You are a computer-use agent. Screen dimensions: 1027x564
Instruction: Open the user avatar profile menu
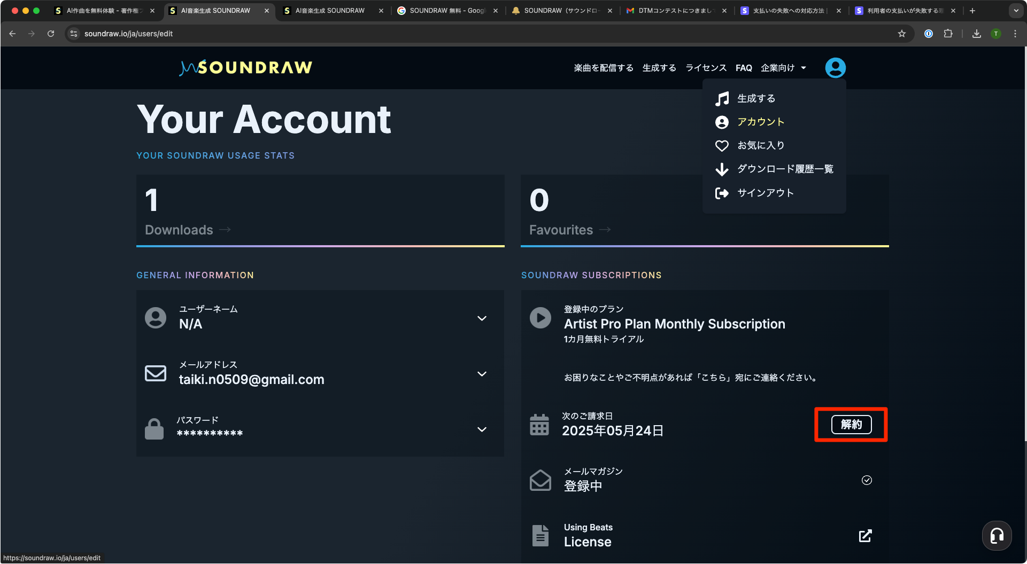[x=835, y=68]
